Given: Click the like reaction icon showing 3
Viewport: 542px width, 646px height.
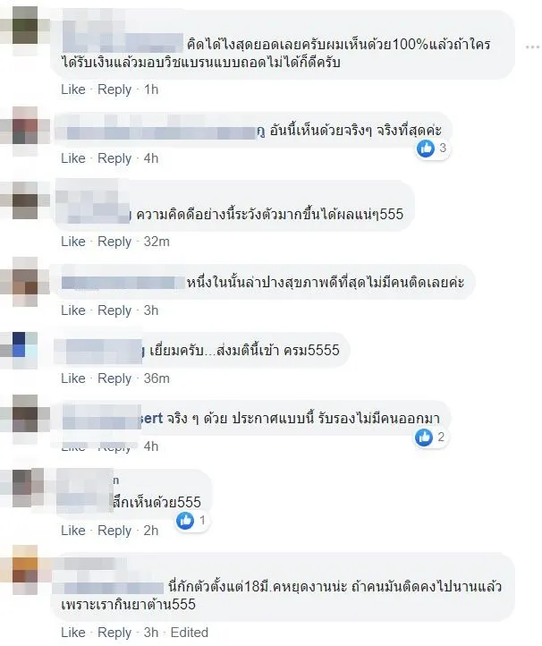Looking at the screenshot, I should click(x=426, y=148).
